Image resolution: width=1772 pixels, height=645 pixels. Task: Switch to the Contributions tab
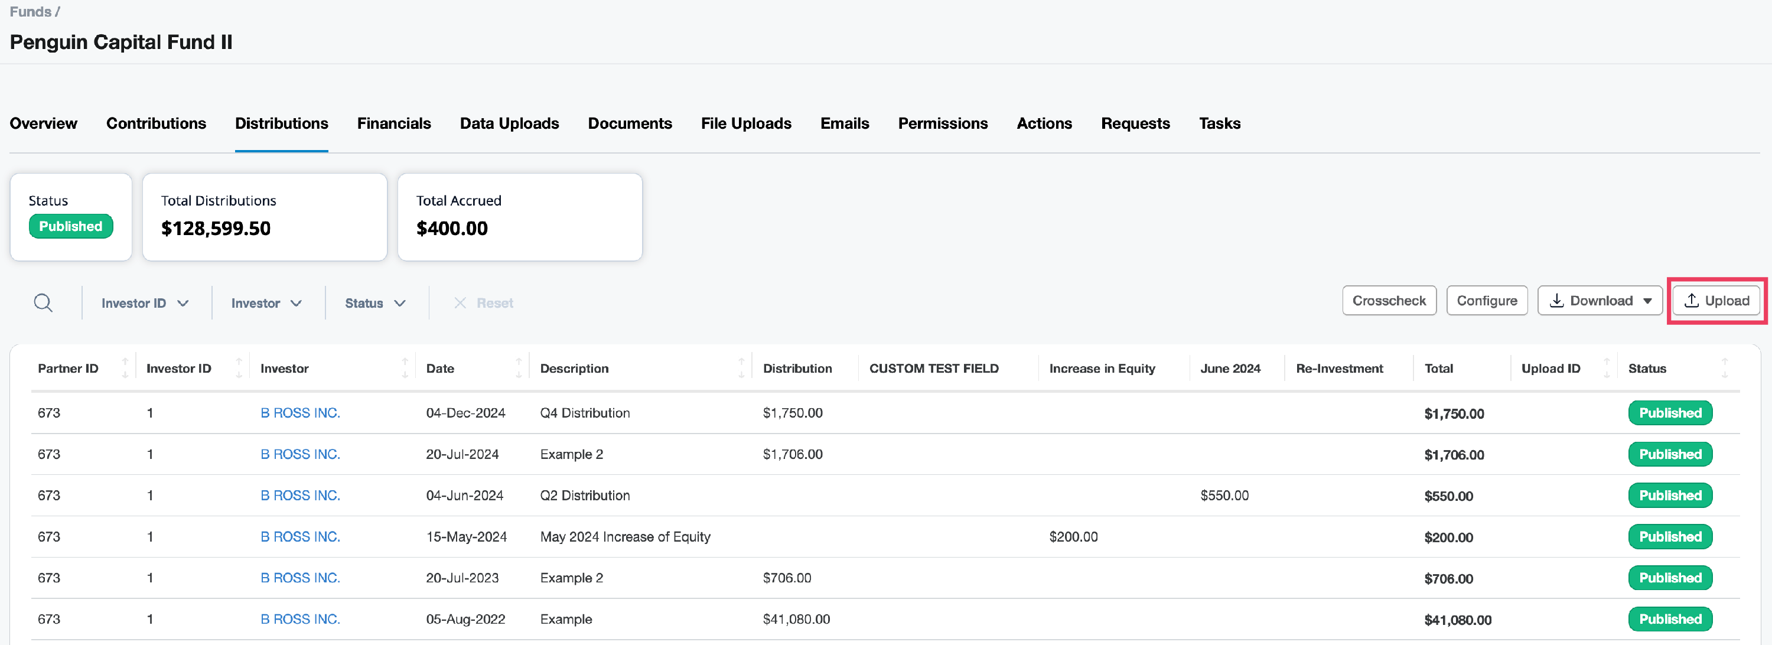(x=156, y=124)
